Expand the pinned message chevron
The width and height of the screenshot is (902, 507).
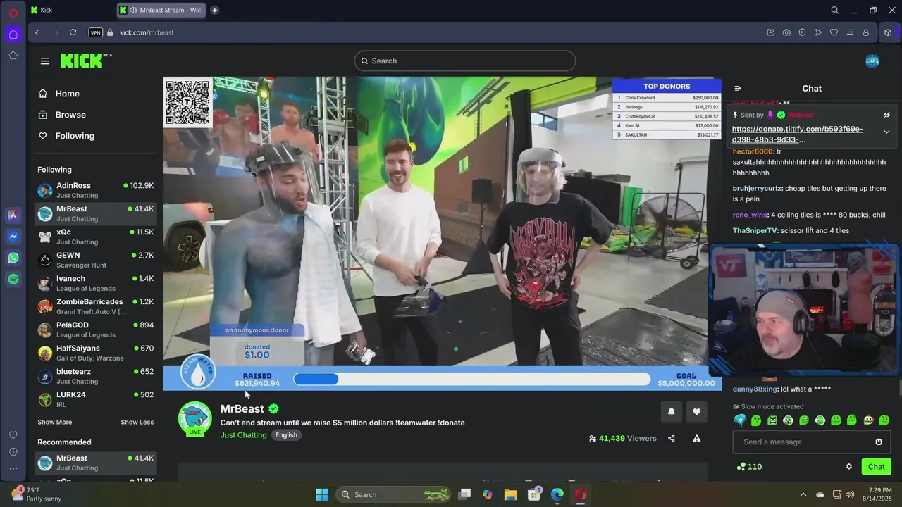tap(886, 132)
